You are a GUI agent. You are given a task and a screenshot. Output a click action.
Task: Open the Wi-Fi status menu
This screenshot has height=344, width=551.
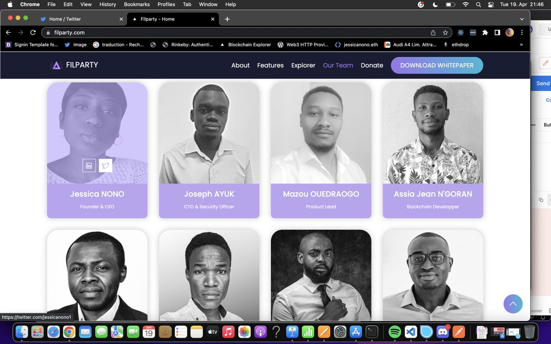click(x=466, y=5)
